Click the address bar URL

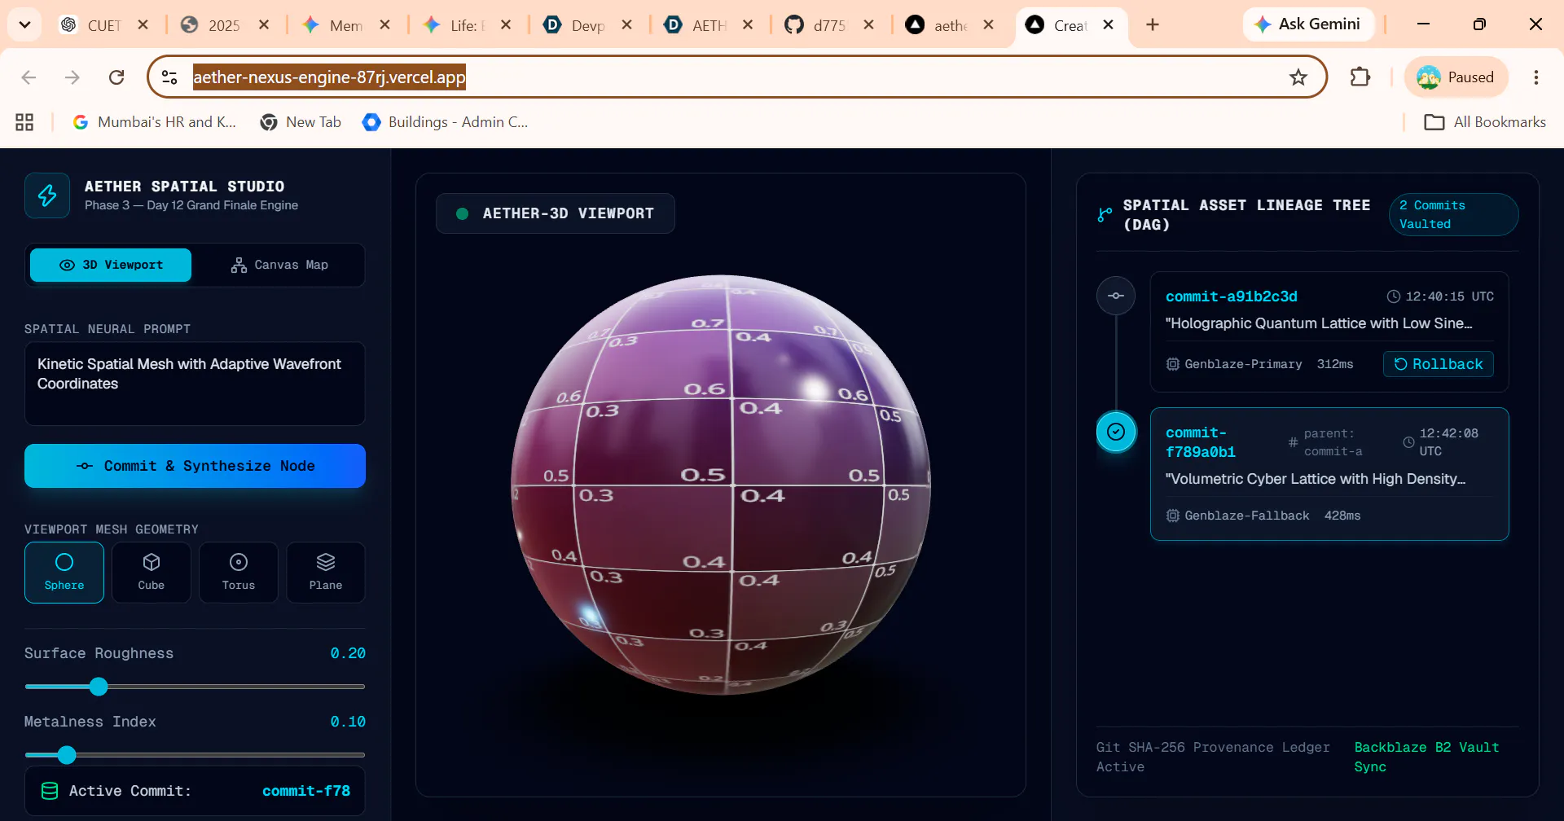point(329,77)
